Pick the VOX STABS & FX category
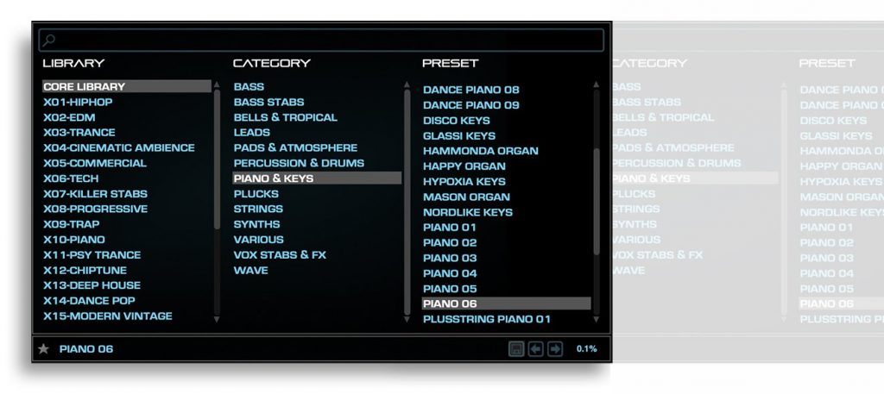Screen dimensions: 884x394 tap(281, 255)
